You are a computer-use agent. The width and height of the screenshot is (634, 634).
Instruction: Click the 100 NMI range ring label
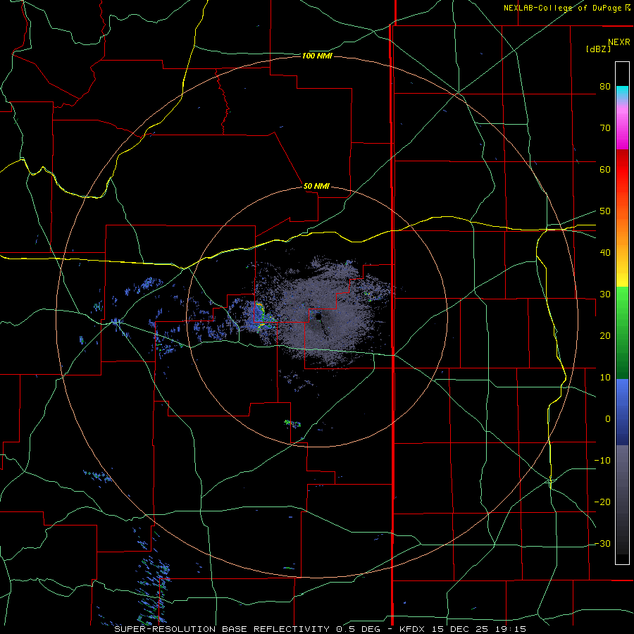tap(317, 56)
